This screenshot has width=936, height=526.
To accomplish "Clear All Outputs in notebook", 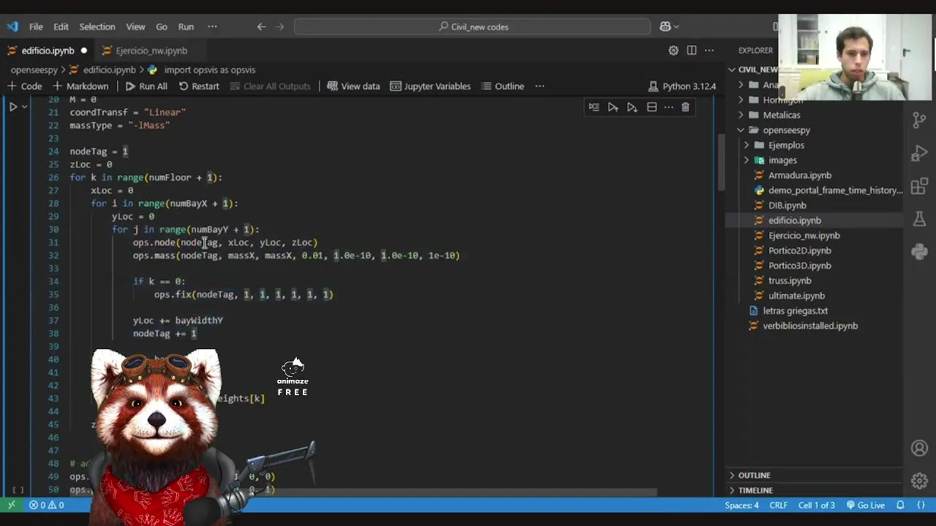I will [x=270, y=86].
